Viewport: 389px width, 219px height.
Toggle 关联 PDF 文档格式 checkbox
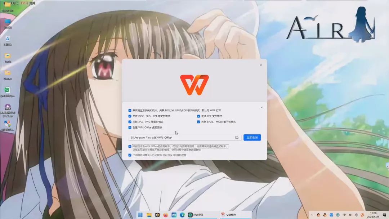pyautogui.click(x=198, y=116)
